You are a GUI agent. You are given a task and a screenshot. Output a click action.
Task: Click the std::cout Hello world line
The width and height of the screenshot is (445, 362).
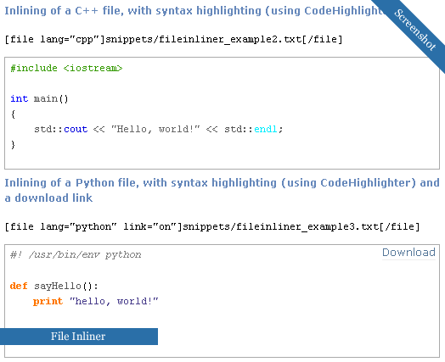point(158,129)
